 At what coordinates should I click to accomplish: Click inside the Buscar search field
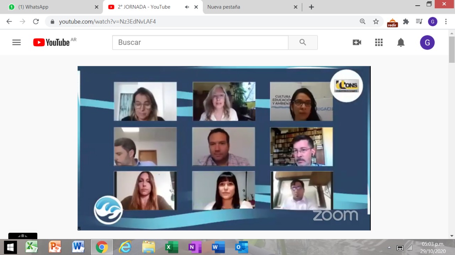point(200,43)
